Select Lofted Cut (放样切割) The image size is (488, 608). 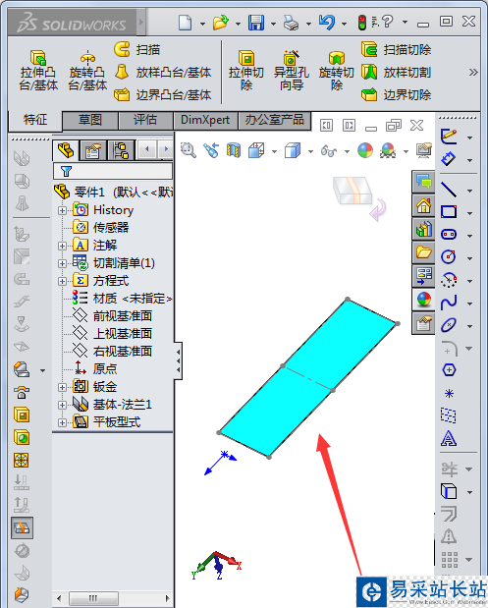396,72
